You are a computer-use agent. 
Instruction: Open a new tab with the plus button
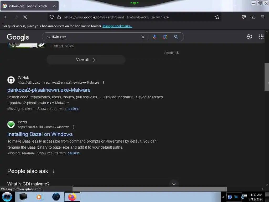pyautogui.click(x=64, y=6)
